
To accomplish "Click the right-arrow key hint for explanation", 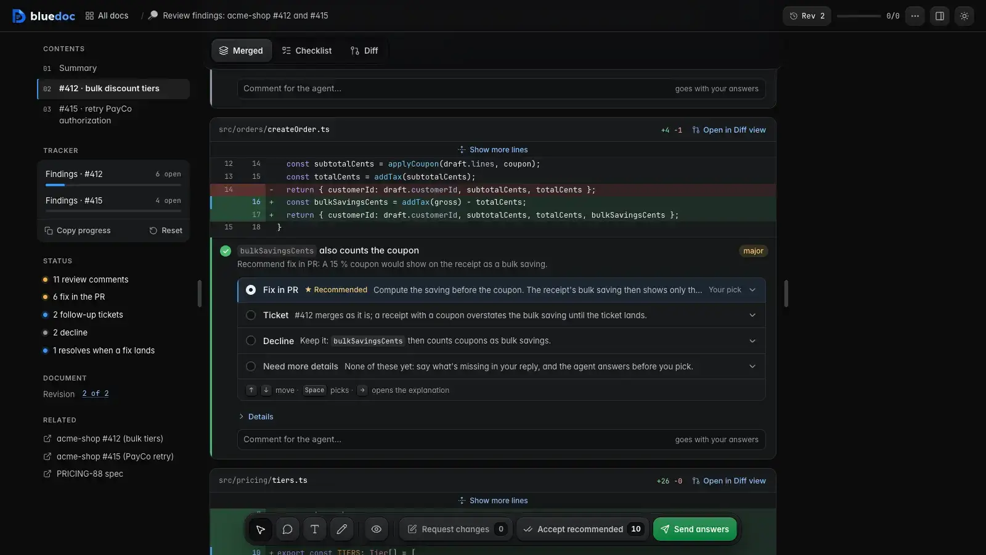I will [x=362, y=390].
